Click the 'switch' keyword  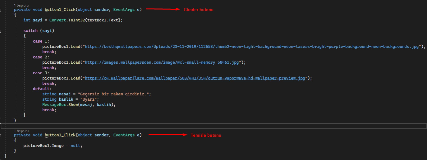[30, 31]
